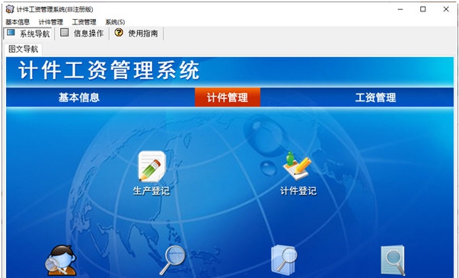Click the single document search icon
The image size is (459, 278).
(x=393, y=260)
